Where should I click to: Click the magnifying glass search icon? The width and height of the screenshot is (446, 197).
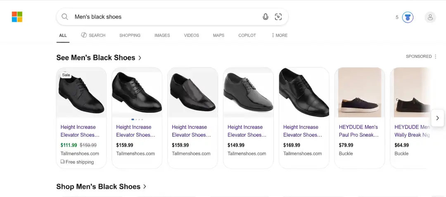tap(65, 17)
